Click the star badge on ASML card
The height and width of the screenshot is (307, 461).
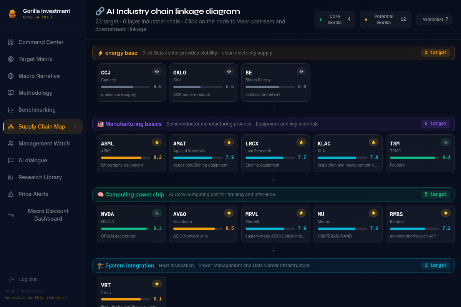(157, 142)
